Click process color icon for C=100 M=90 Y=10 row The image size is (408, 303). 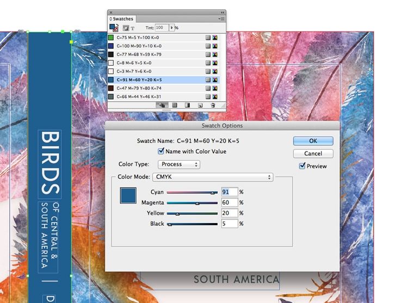point(208,46)
